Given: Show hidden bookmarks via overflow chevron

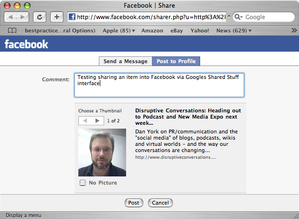Looking at the screenshot, I should (293, 31).
